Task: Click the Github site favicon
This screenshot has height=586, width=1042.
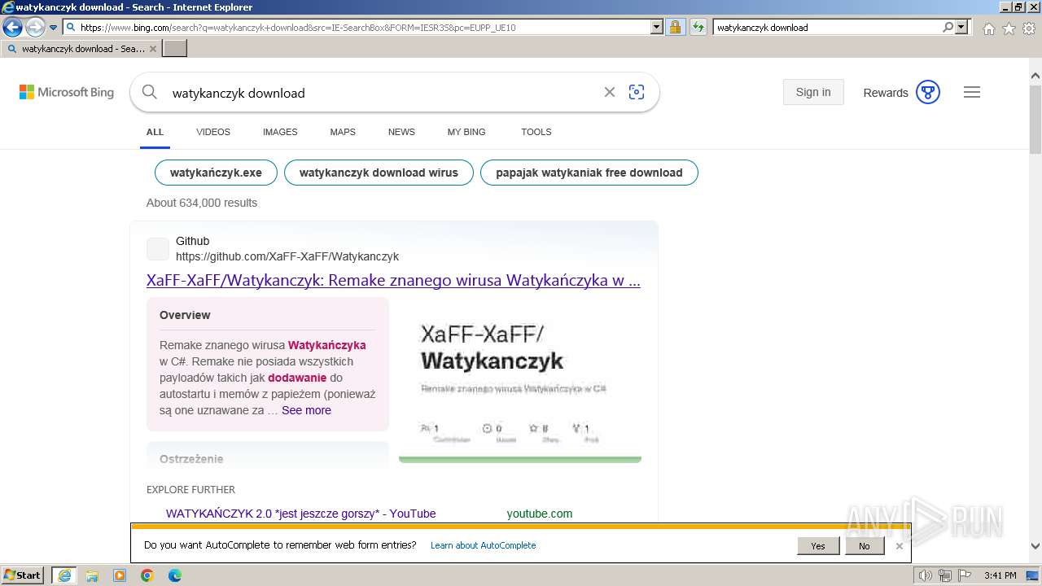Action: pos(158,249)
